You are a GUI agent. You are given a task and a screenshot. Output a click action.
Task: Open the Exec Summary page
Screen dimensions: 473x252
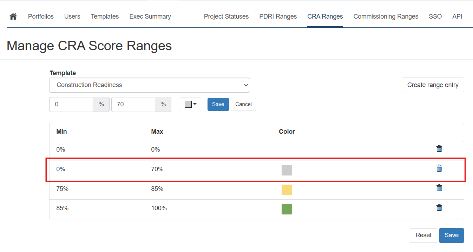tap(150, 16)
